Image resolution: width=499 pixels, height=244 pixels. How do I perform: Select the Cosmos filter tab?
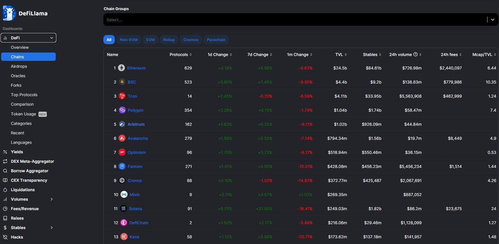pyautogui.click(x=191, y=39)
